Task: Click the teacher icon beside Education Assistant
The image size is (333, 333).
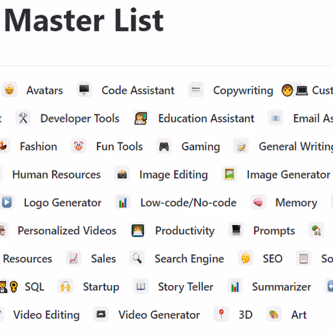Action: (x=141, y=118)
